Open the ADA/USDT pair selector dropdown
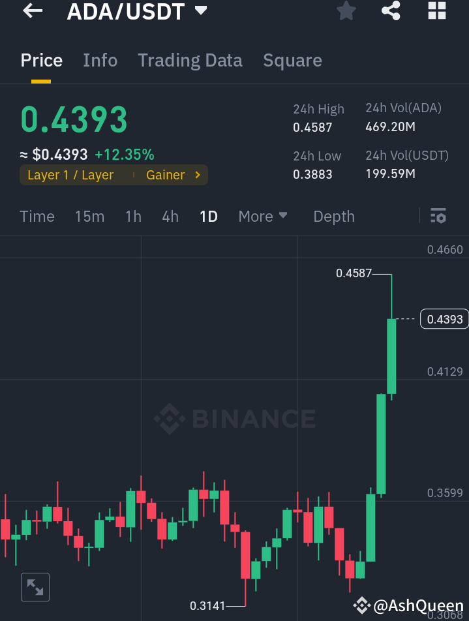The width and height of the screenshot is (469, 621). pyautogui.click(x=137, y=11)
